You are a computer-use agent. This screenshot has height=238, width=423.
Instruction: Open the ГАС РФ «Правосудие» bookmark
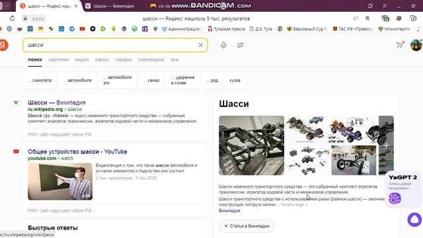pyautogui.click(x=353, y=28)
